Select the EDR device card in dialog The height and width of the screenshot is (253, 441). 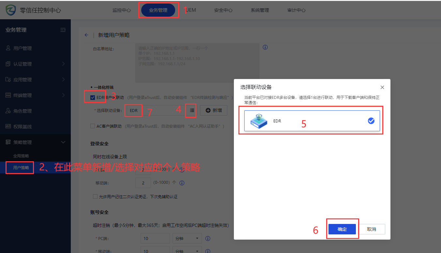coord(312,121)
